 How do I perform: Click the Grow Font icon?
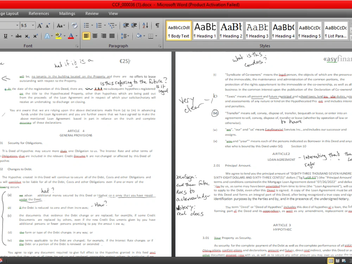coord(40,26)
